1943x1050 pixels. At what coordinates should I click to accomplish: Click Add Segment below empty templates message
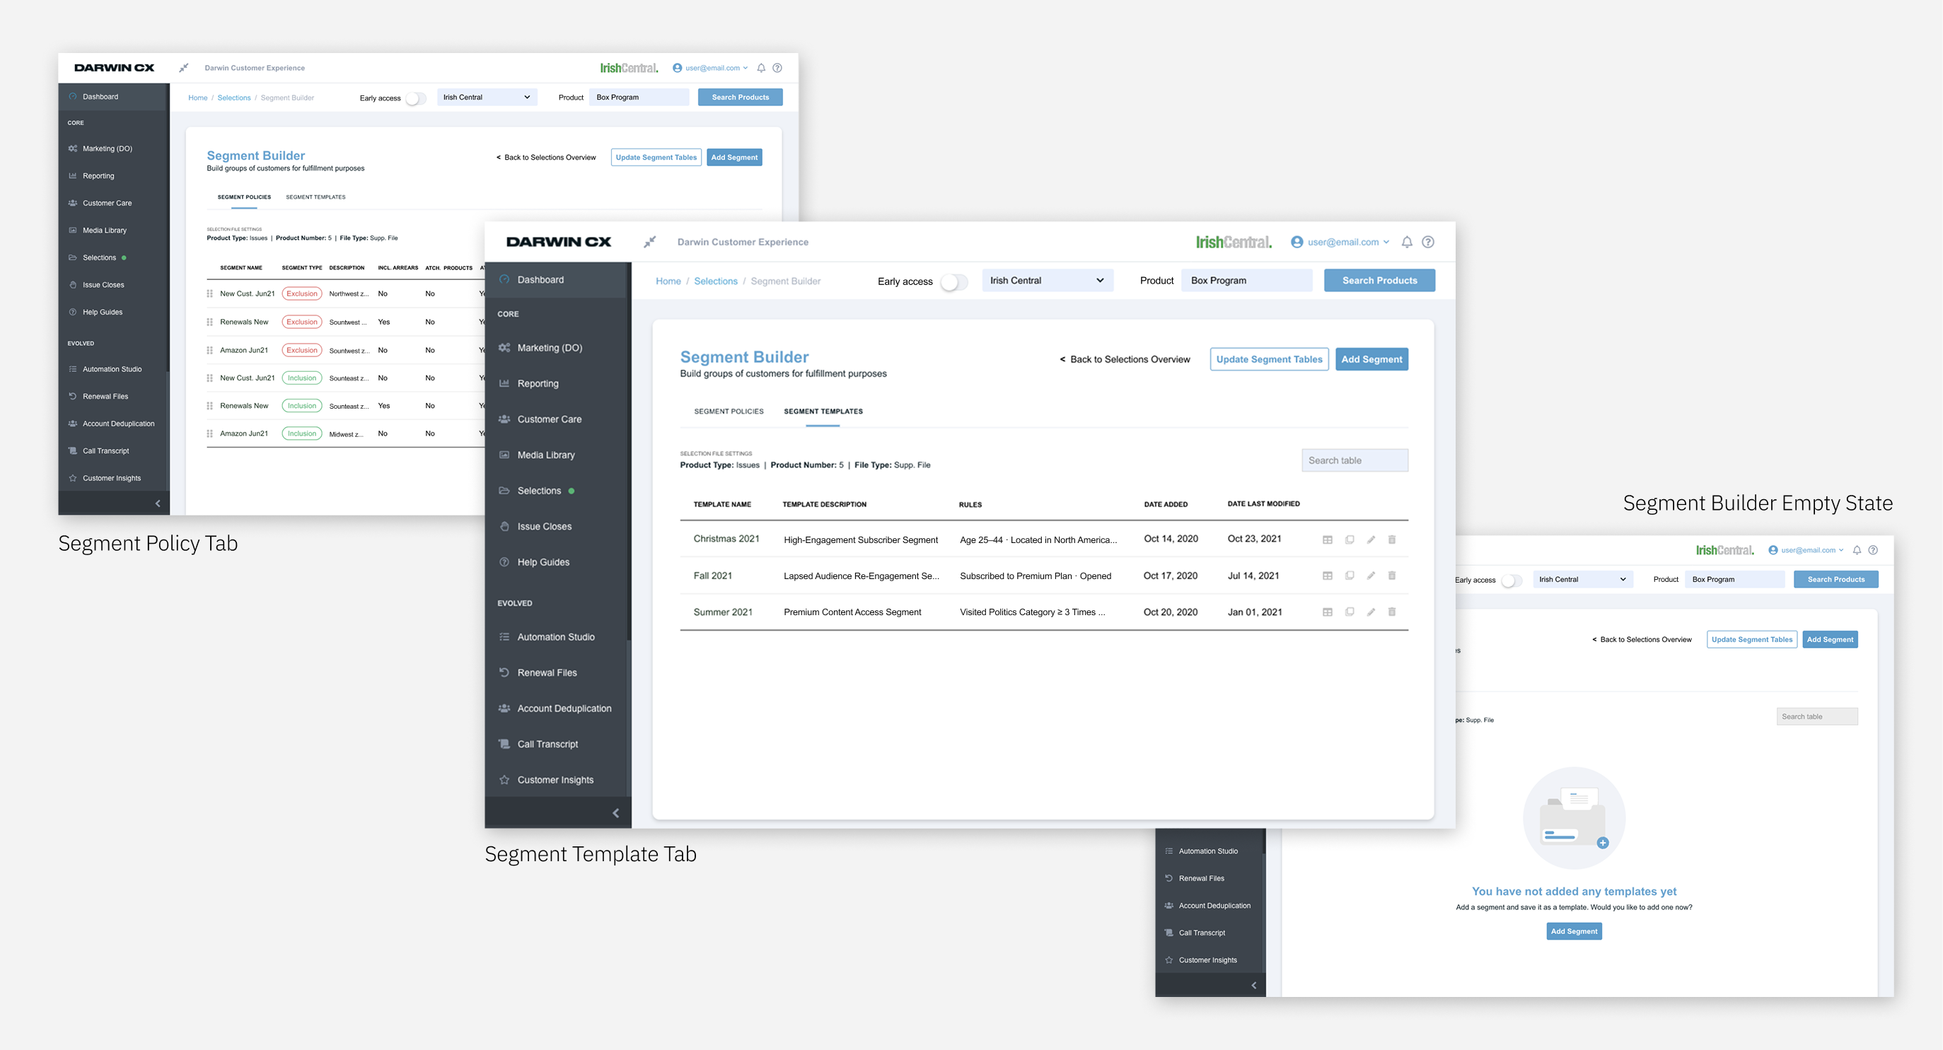(x=1574, y=932)
